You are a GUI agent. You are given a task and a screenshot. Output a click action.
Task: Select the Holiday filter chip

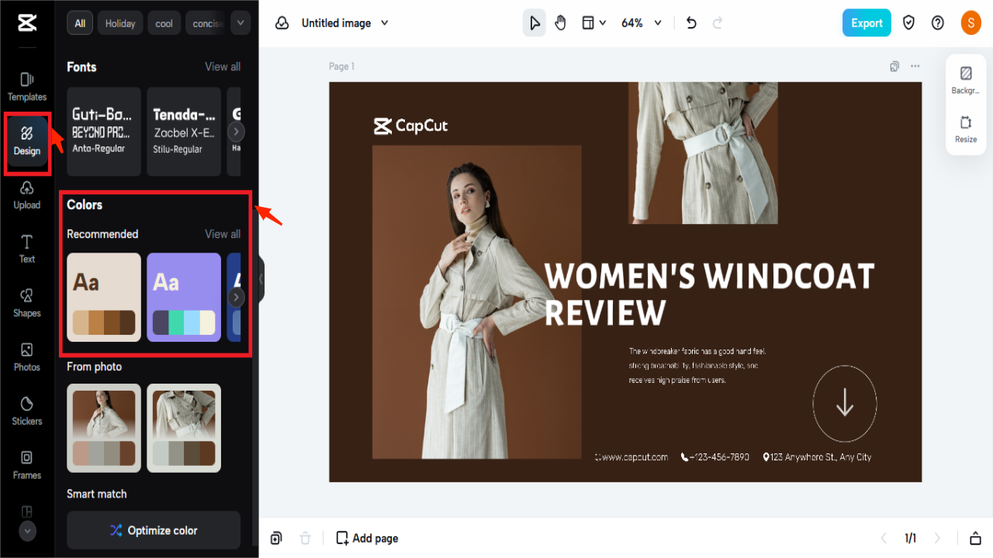coord(120,23)
